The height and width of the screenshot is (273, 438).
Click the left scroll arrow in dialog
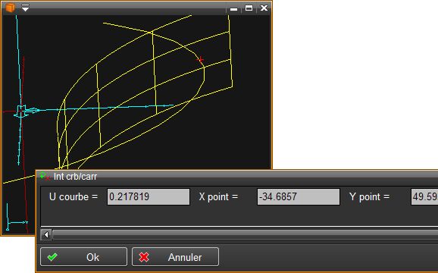[46, 235]
